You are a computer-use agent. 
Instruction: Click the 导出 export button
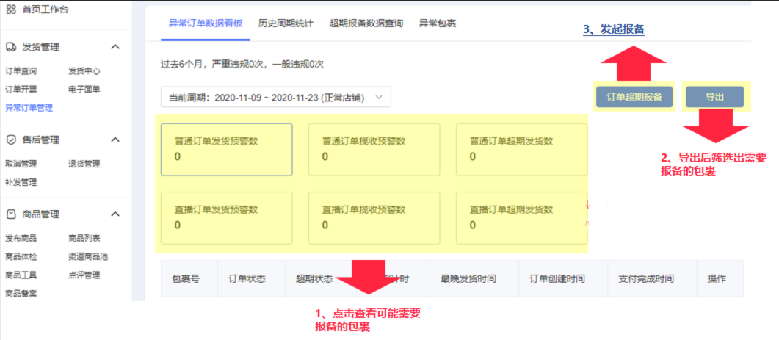coord(714,97)
